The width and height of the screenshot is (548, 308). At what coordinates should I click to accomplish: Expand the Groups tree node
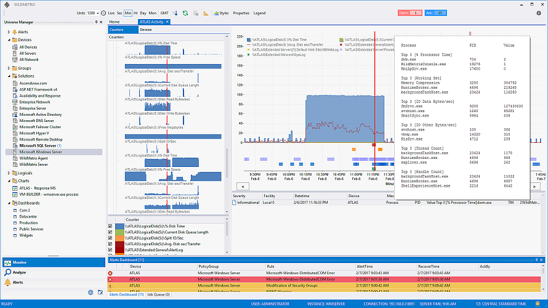point(9,68)
